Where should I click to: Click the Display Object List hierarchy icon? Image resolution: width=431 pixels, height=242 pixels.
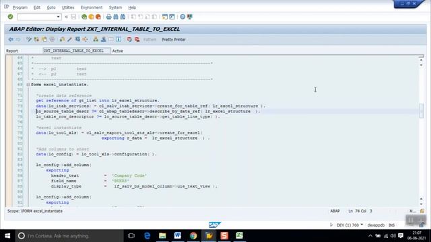(96, 40)
